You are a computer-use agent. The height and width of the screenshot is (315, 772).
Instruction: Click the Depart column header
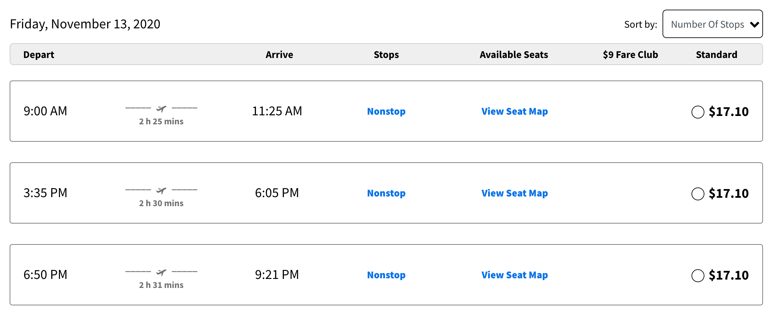click(39, 54)
